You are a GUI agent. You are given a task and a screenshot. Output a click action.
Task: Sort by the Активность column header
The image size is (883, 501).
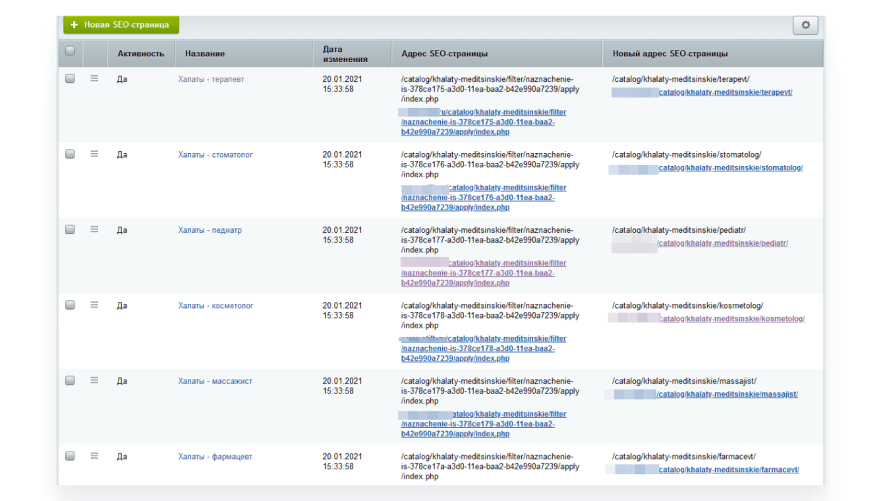pos(140,53)
